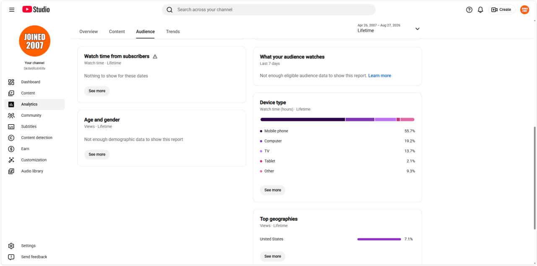The width and height of the screenshot is (537, 266).
Task: Click the Earn dollar icon
Action: tap(11, 149)
